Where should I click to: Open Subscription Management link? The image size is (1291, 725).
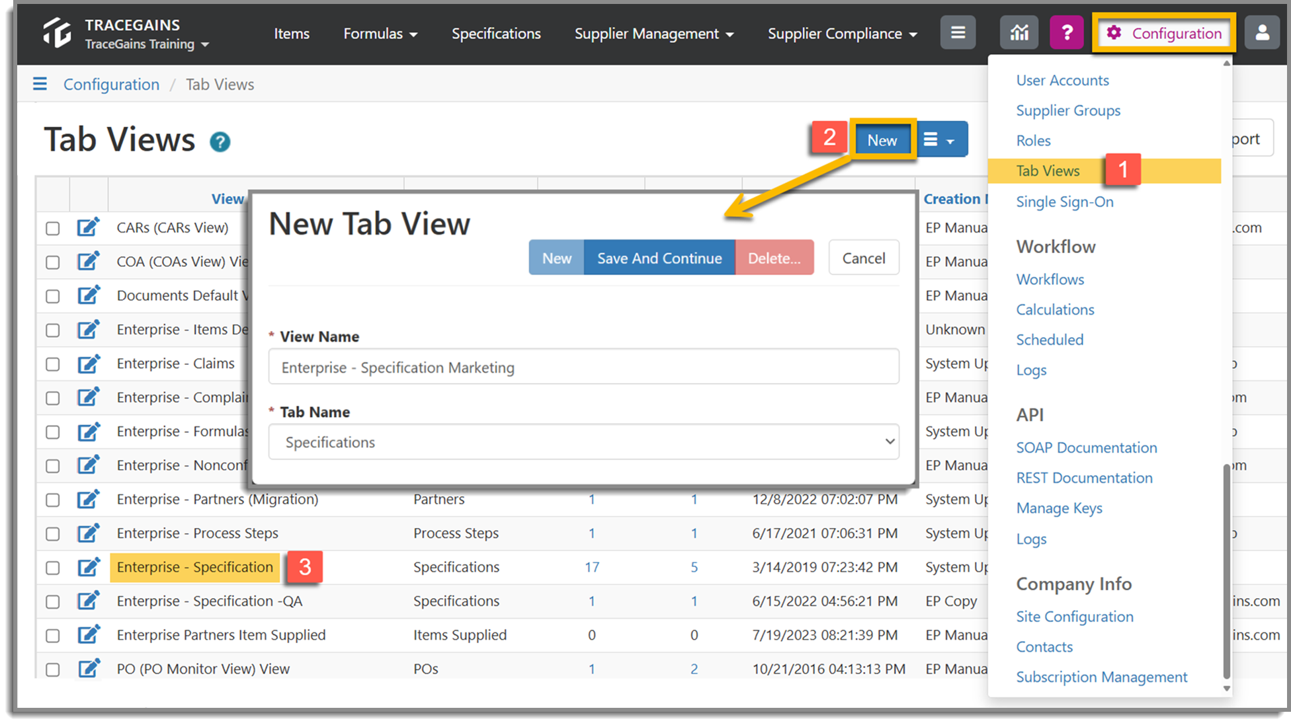click(1102, 677)
